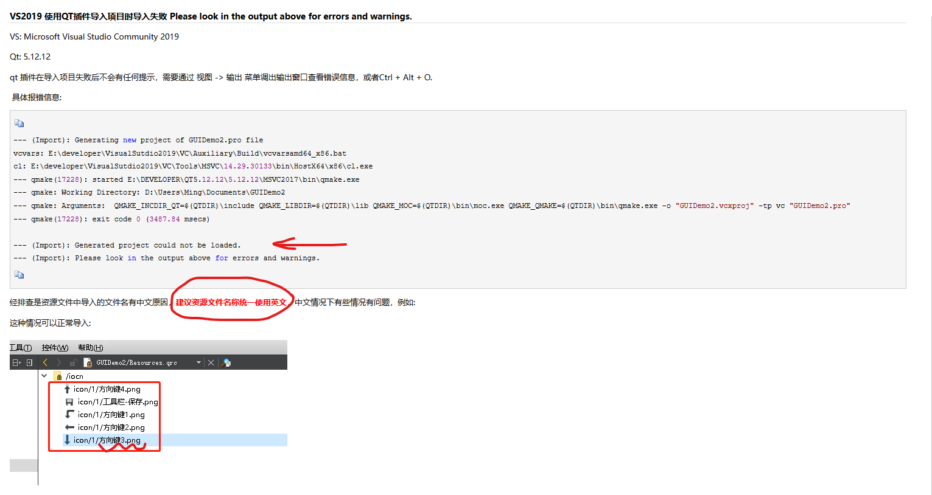The height and width of the screenshot is (495, 932).
Task: Click the 'qmake: Working Directory' log line
Action: [x=149, y=192]
